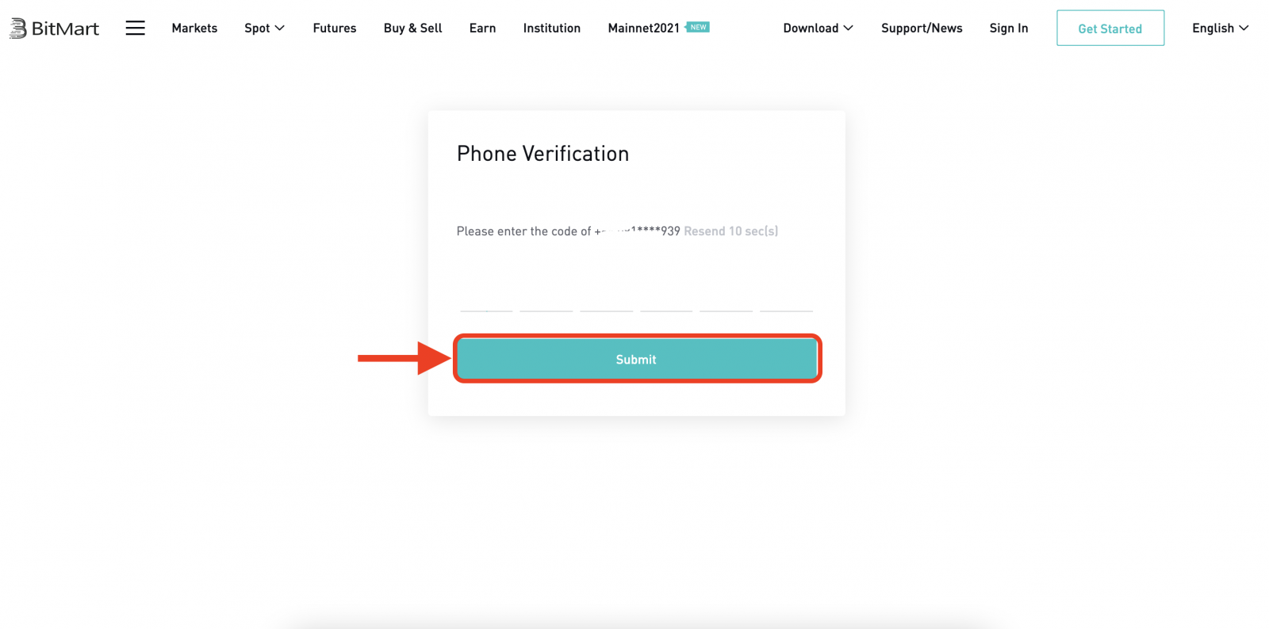Expand the Spot dropdown

[x=264, y=29]
